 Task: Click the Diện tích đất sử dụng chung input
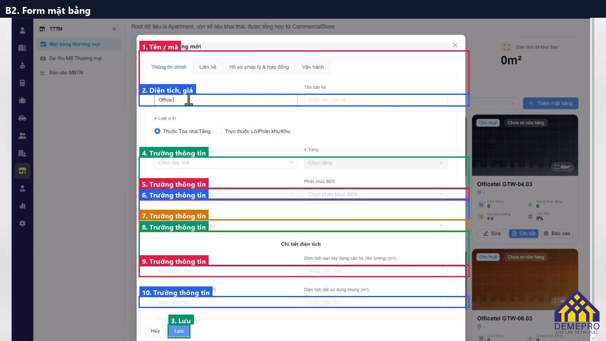376,302
